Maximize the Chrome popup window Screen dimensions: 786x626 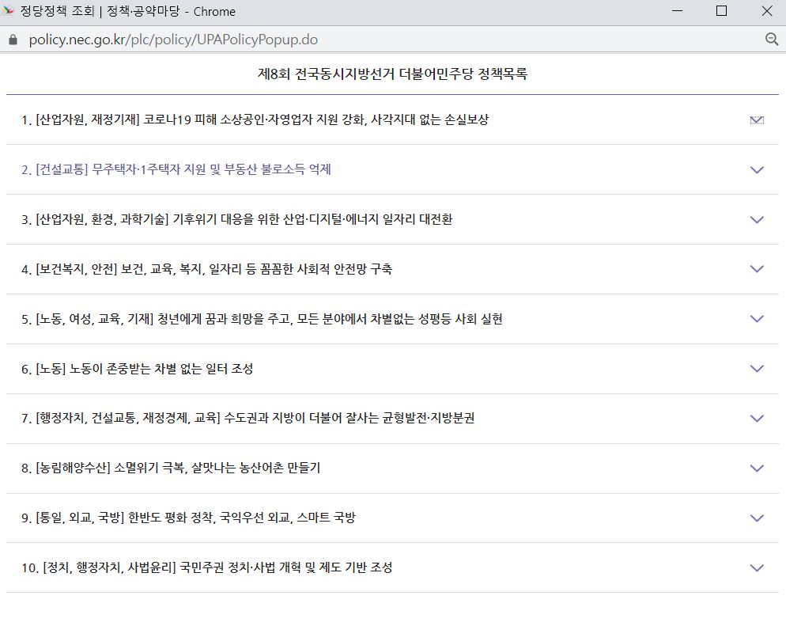[x=721, y=11]
